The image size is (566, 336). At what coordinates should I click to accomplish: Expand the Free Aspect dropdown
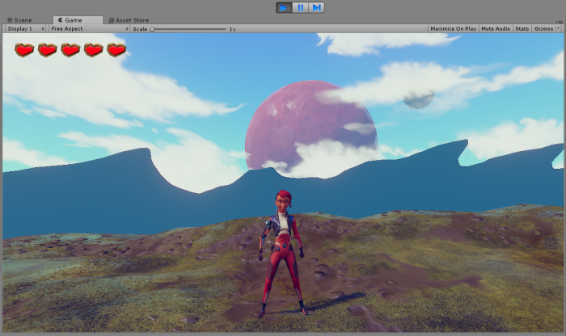pyautogui.click(x=88, y=28)
